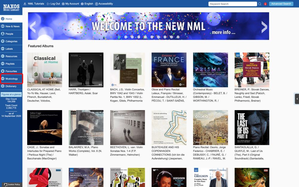
Task: Select the last banner carousel dot
Action: click(x=178, y=37)
